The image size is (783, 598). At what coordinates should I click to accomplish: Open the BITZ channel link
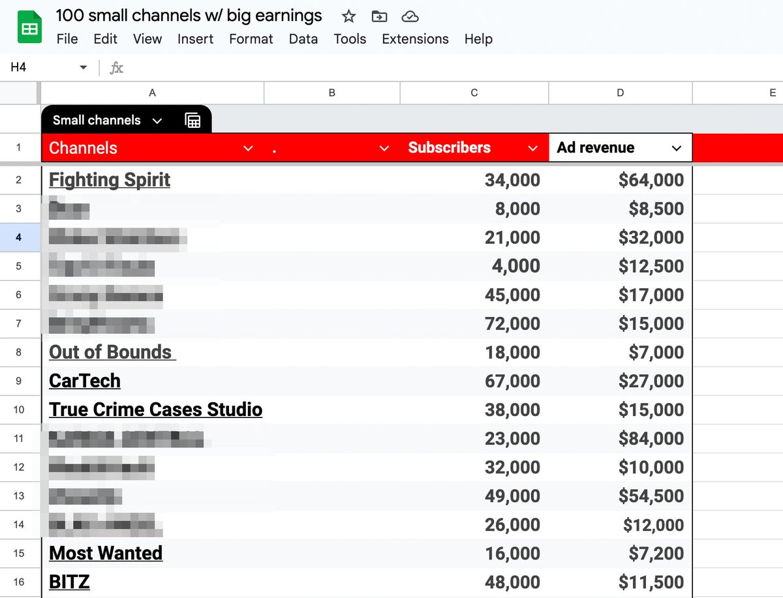click(x=69, y=582)
